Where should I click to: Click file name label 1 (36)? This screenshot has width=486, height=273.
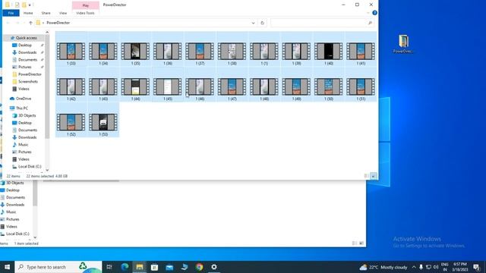168,63
